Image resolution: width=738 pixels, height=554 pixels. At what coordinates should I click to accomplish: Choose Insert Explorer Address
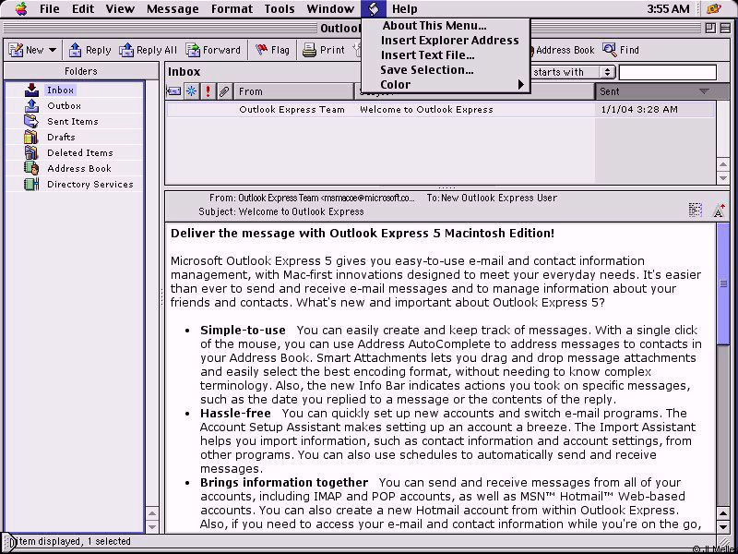click(x=446, y=40)
